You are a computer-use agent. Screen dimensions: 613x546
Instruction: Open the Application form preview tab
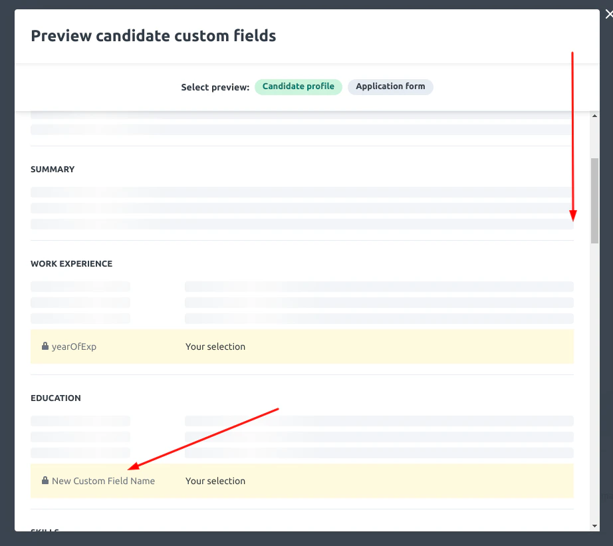(x=390, y=86)
